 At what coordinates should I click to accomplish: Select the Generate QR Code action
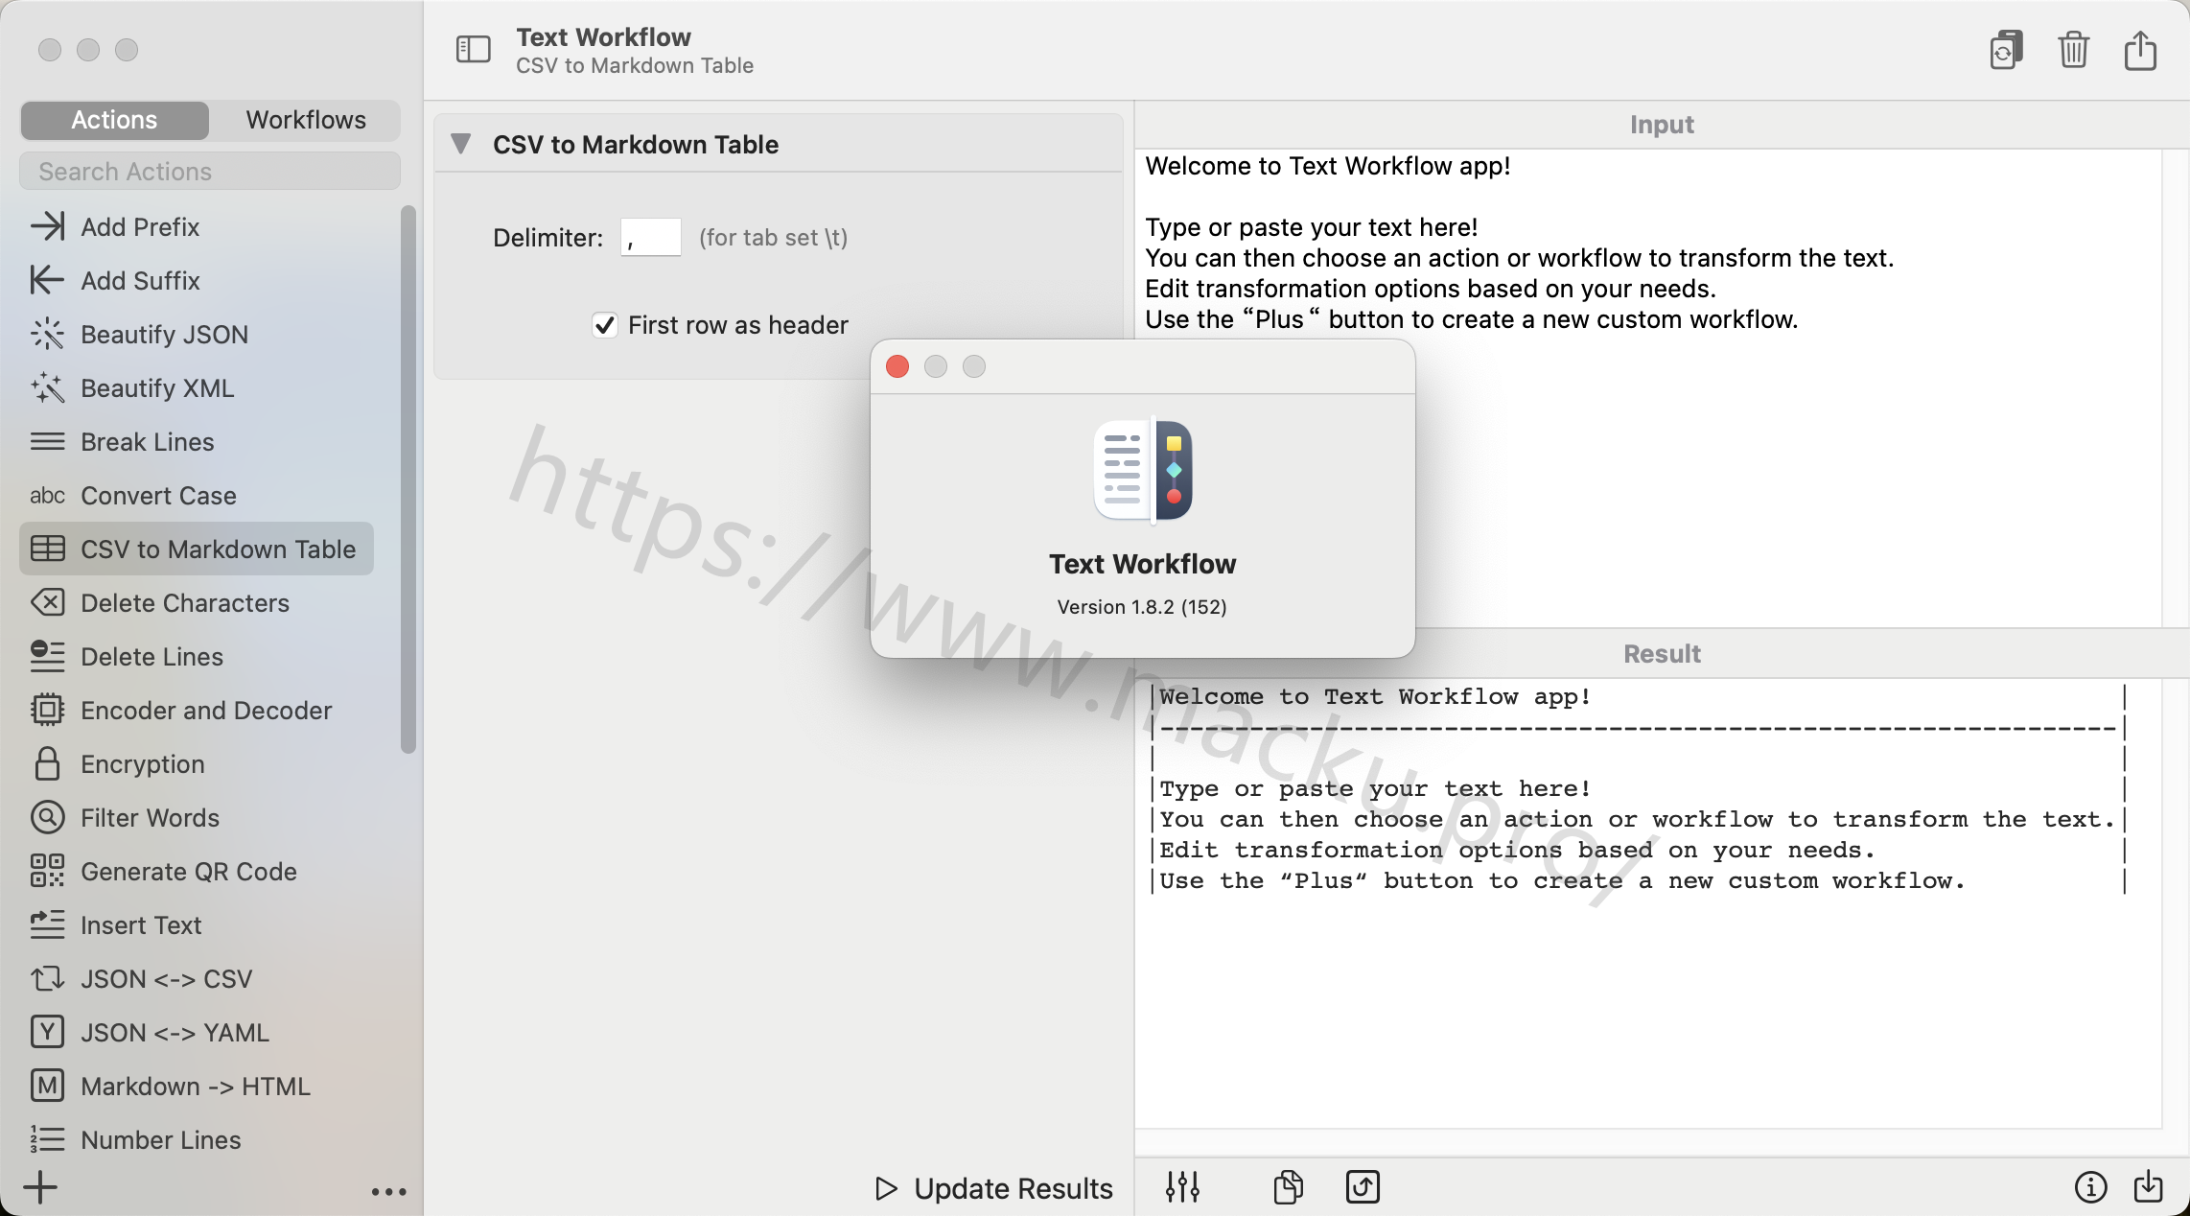coord(197,871)
